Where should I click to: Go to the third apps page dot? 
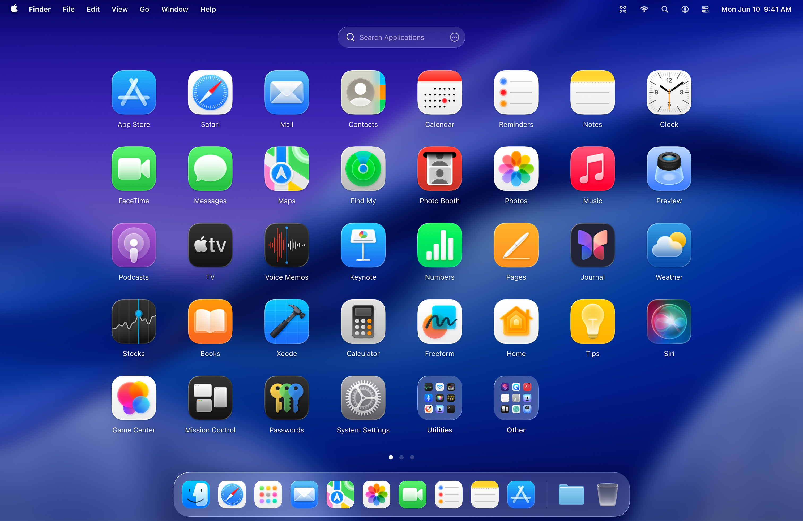coord(412,457)
